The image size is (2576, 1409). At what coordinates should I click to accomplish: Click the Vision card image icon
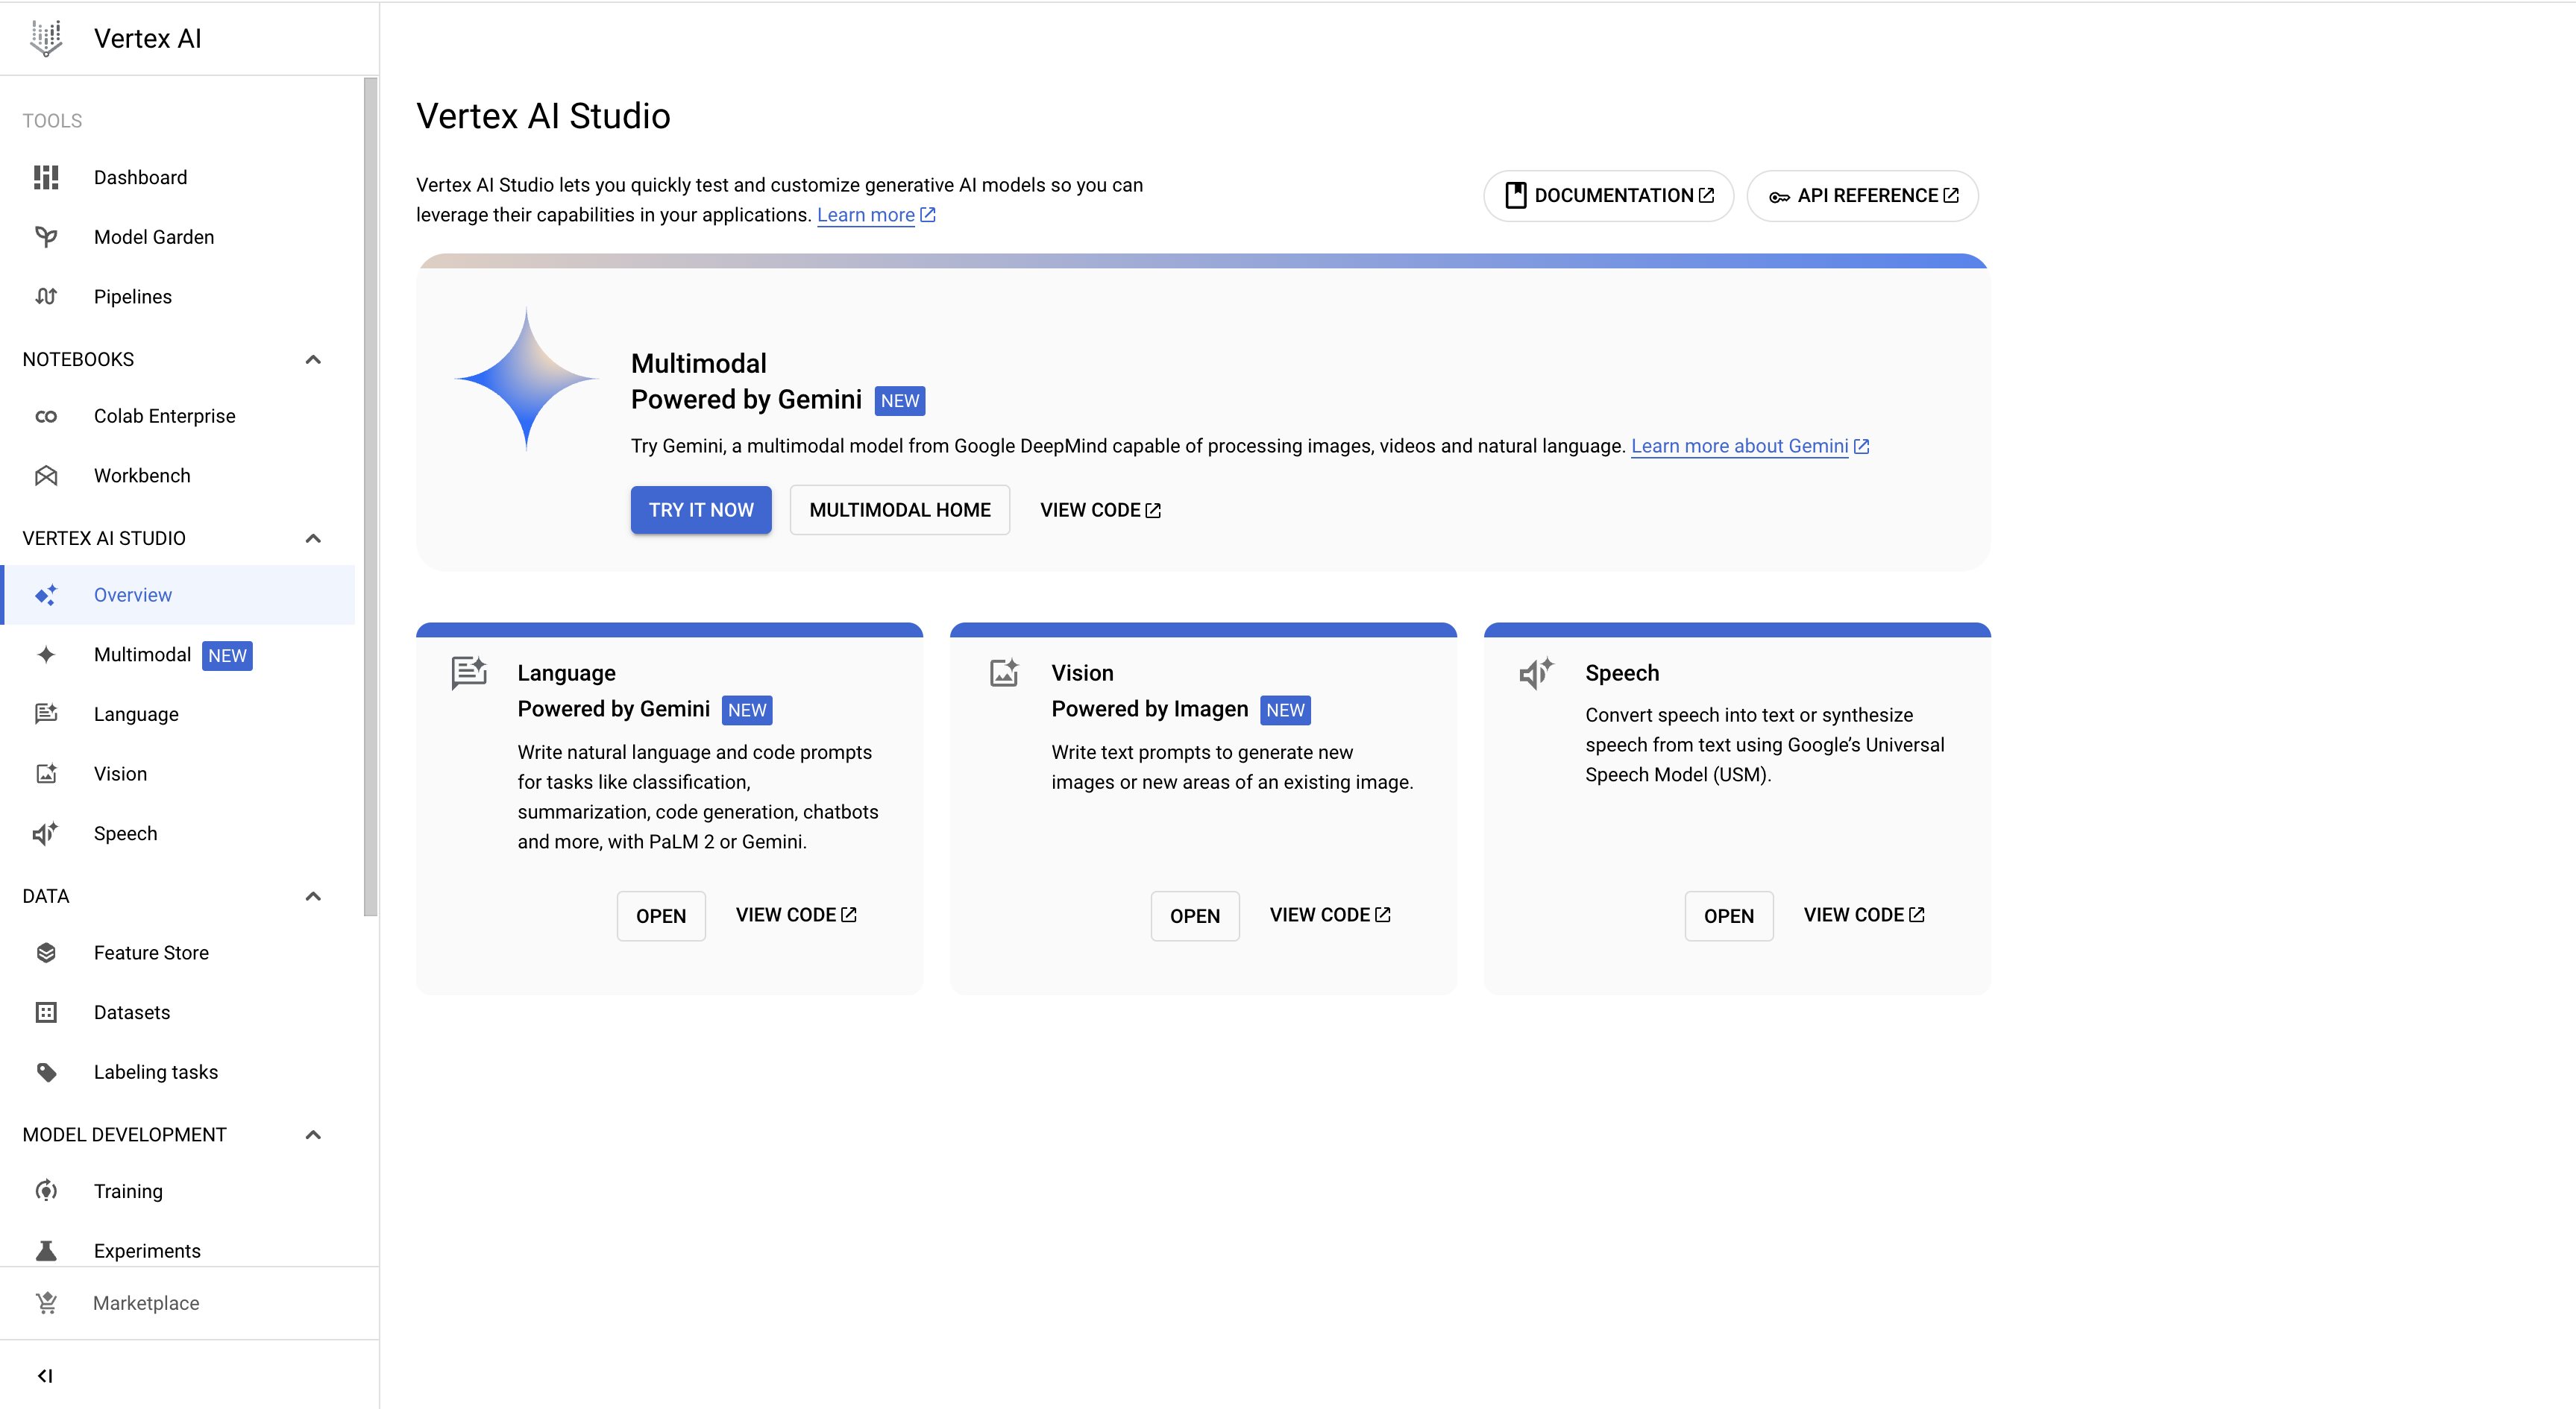(1004, 672)
